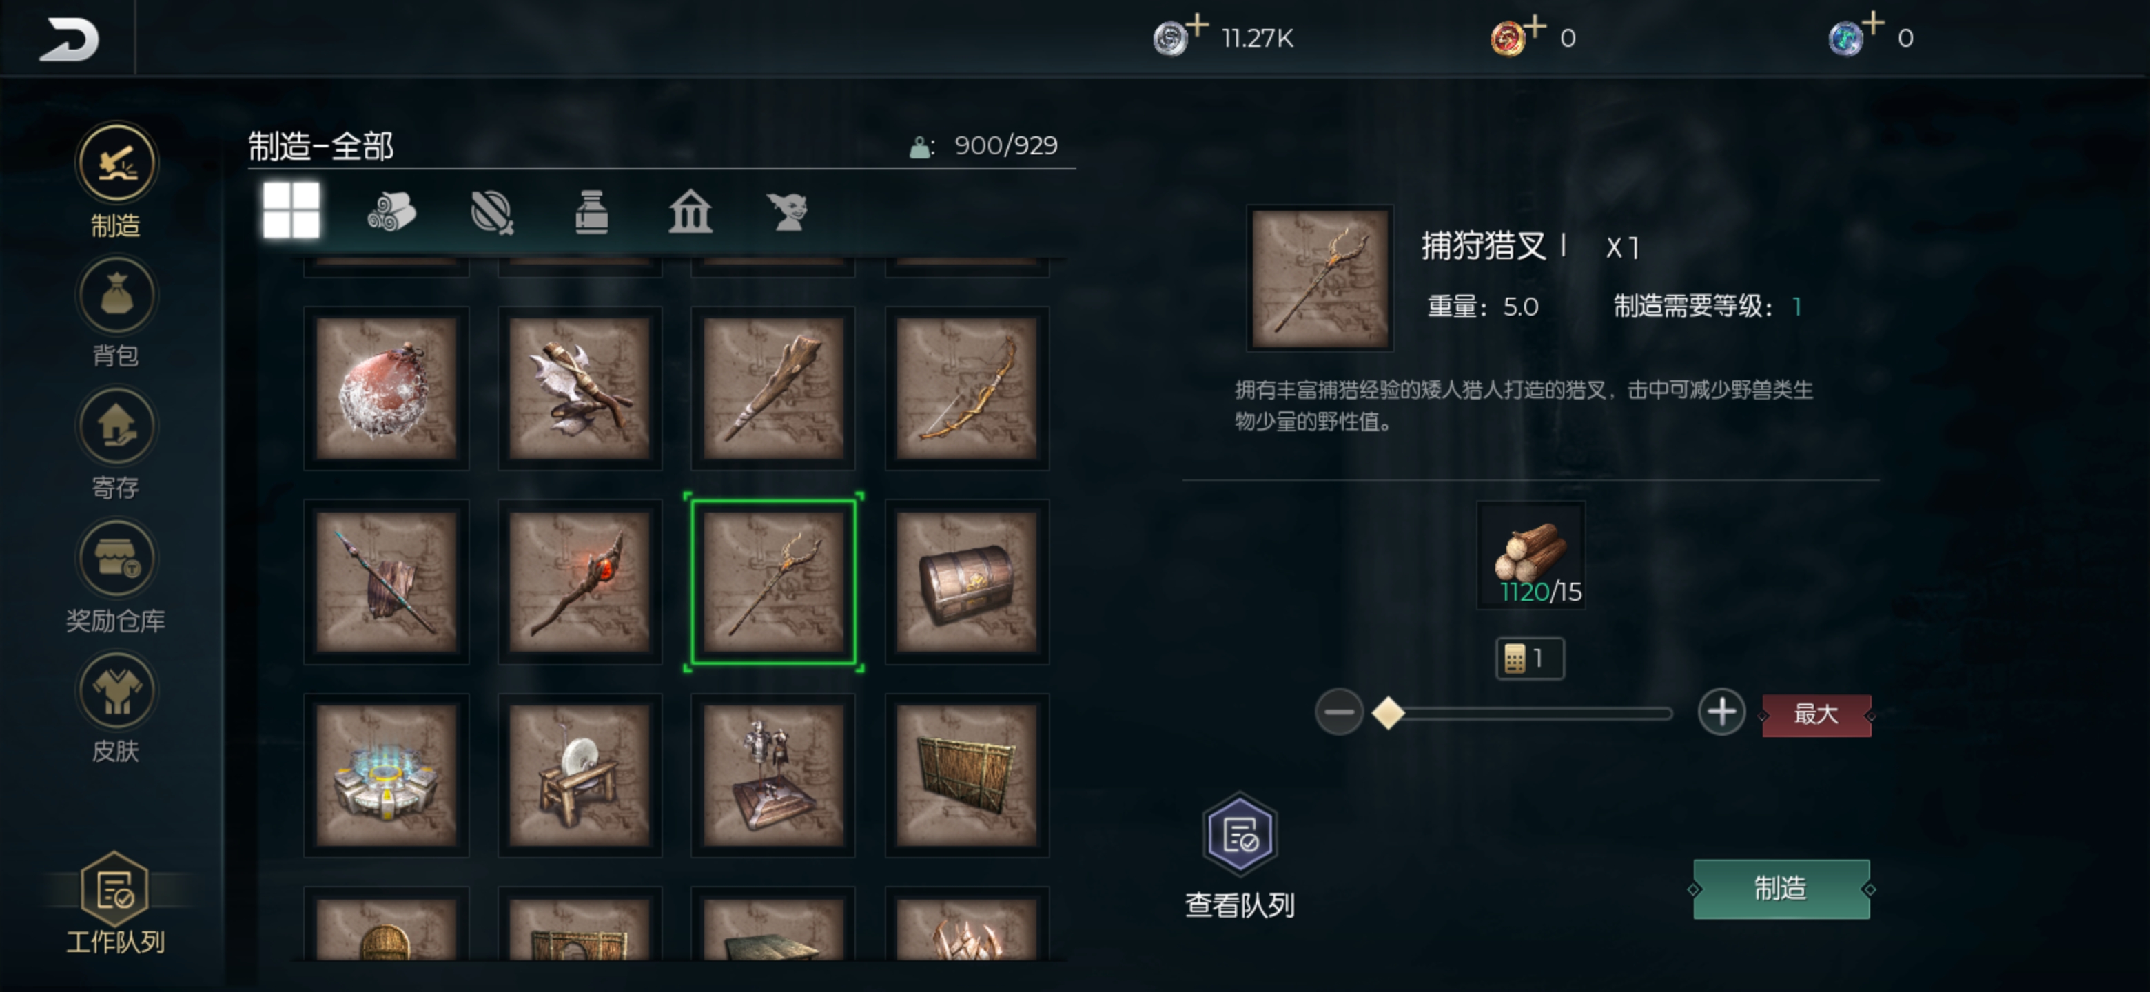Open the 背包 backpack icon

pos(116,296)
